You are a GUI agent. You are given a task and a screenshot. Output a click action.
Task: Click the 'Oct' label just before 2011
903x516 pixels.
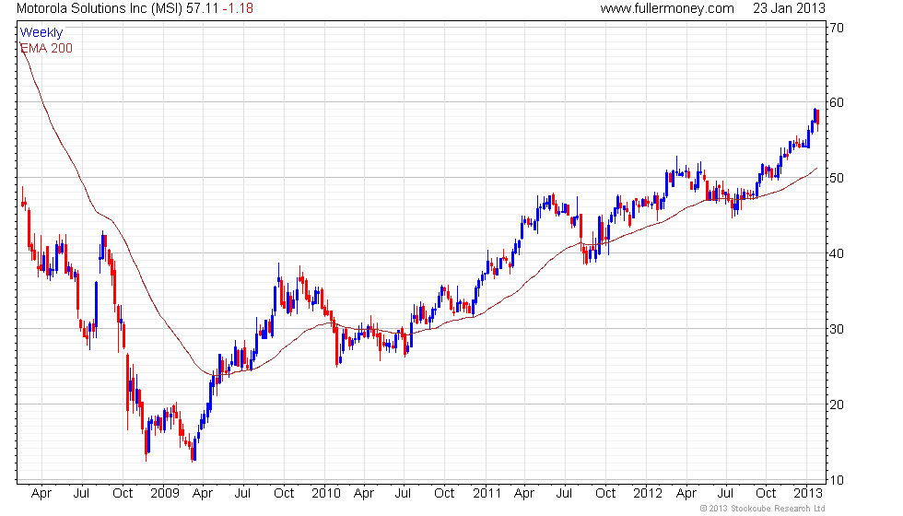click(444, 494)
